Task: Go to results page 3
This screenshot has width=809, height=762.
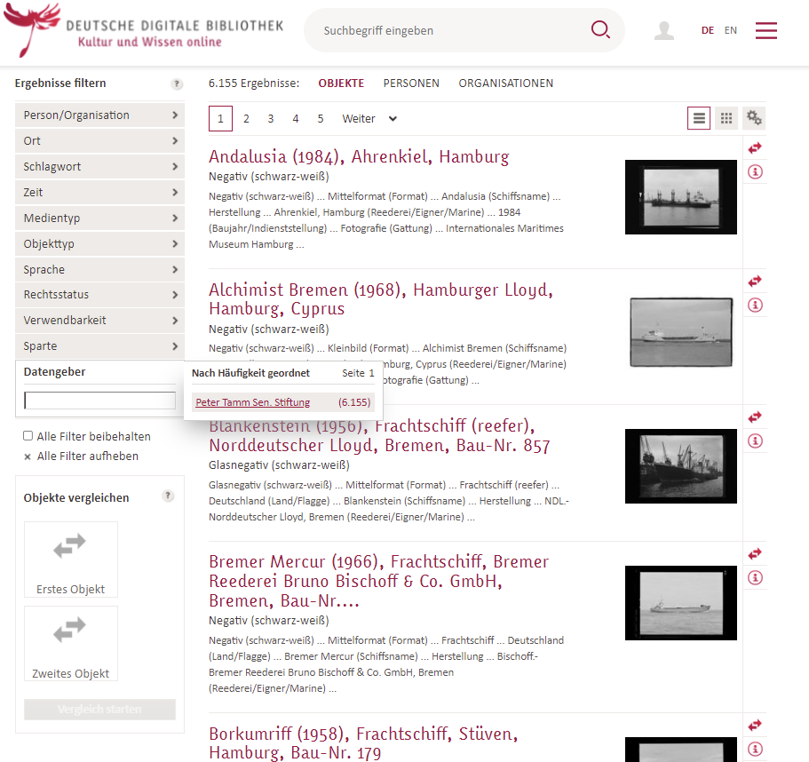Action: click(x=270, y=119)
